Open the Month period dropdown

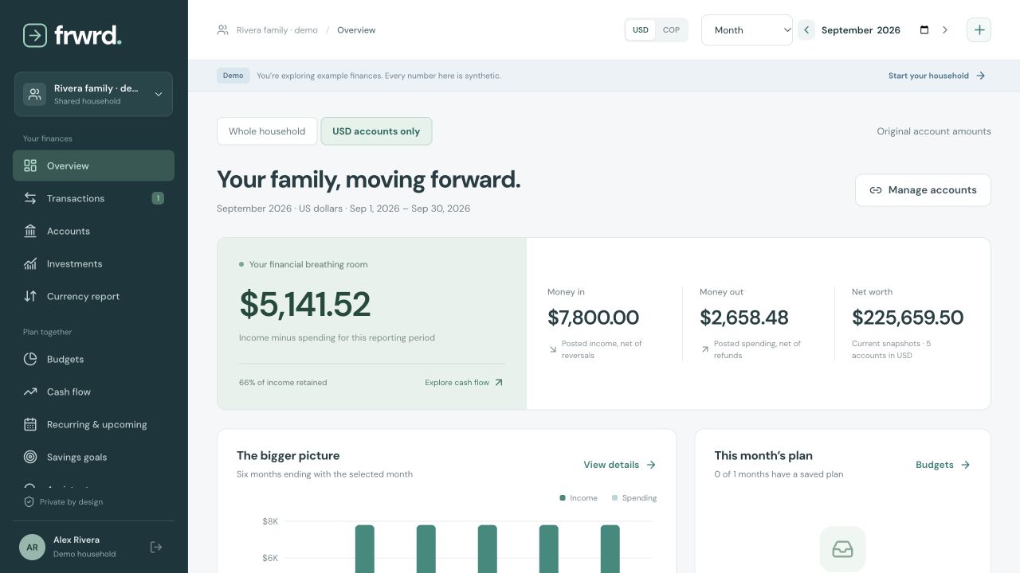pos(747,30)
